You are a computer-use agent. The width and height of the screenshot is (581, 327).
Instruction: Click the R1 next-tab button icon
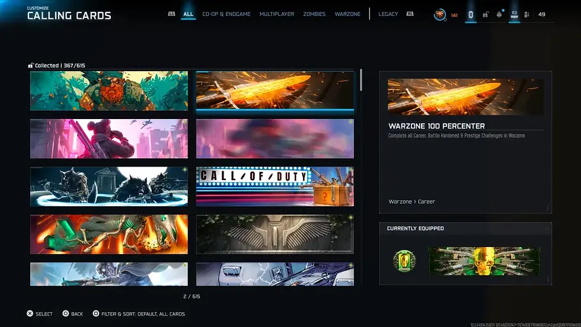click(410, 14)
